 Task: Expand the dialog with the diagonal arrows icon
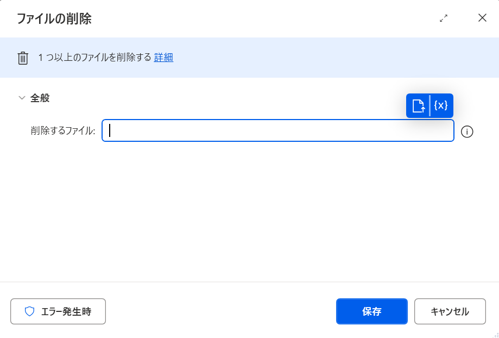tap(444, 18)
